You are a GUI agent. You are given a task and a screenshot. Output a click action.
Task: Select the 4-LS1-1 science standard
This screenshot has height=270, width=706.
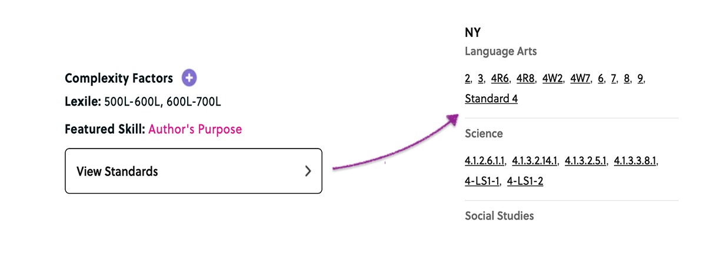[x=482, y=181]
